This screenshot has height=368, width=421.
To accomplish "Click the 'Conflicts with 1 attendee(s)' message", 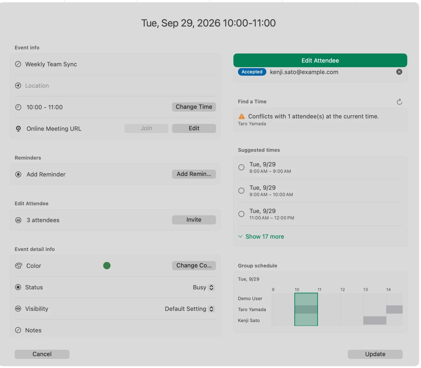I will coord(313,116).
